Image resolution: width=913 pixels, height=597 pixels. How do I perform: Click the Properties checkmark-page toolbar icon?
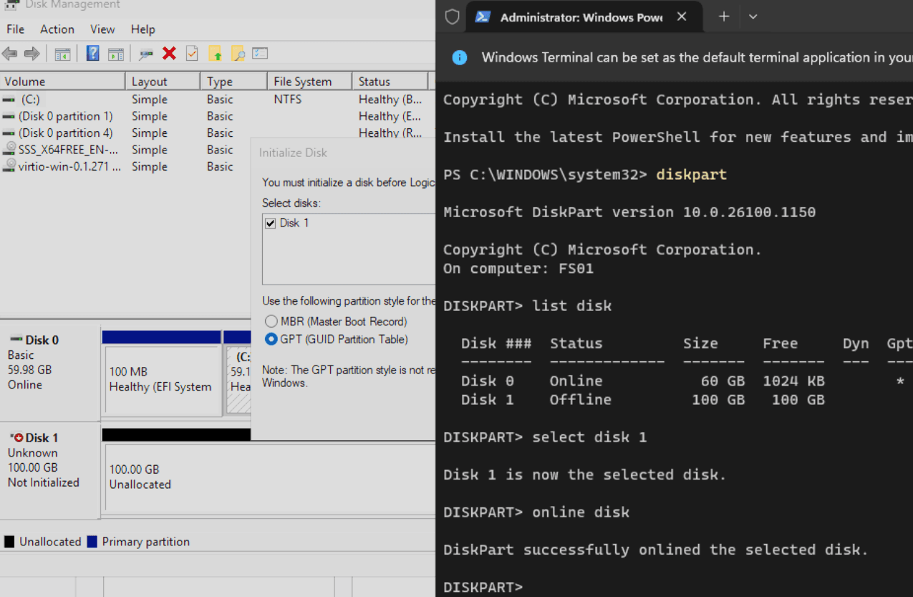click(x=192, y=54)
